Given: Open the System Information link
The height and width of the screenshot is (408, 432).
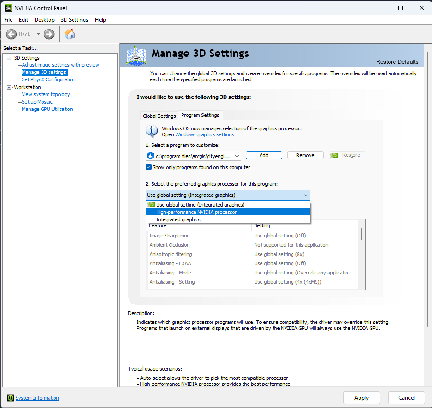Looking at the screenshot, I should [37, 397].
